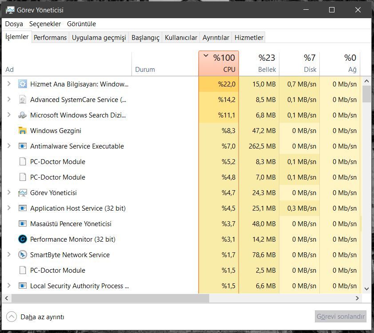Expand the Local Security Authority Process row
The width and height of the screenshot is (374, 333).
pos(9,286)
